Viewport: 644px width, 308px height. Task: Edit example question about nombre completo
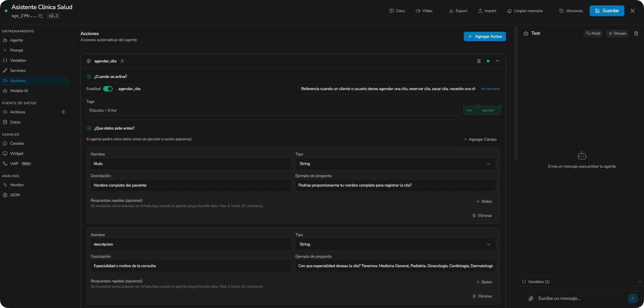(395, 185)
